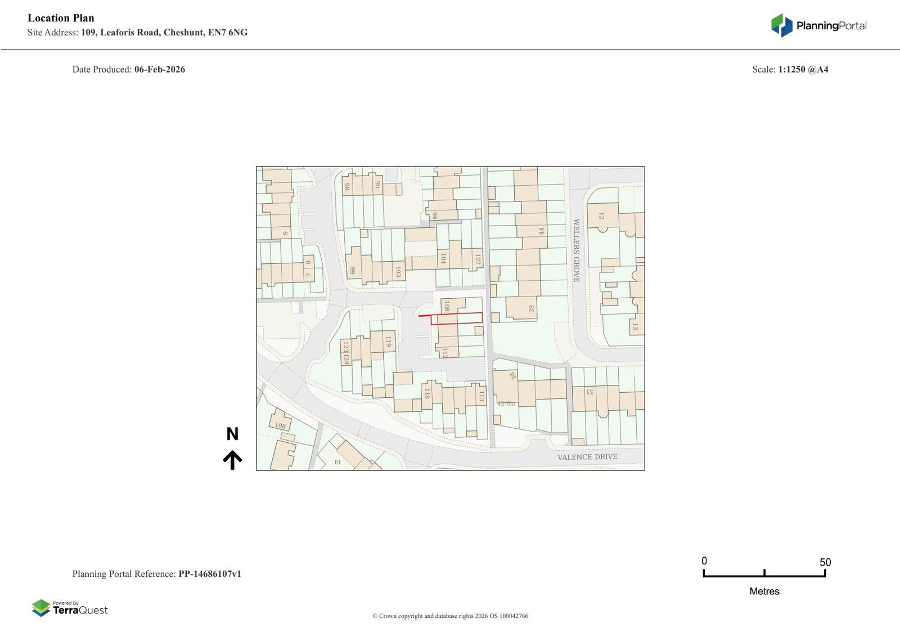The width and height of the screenshot is (900, 637).
Task: Click the red outlined site boundary
Action: pos(457,318)
